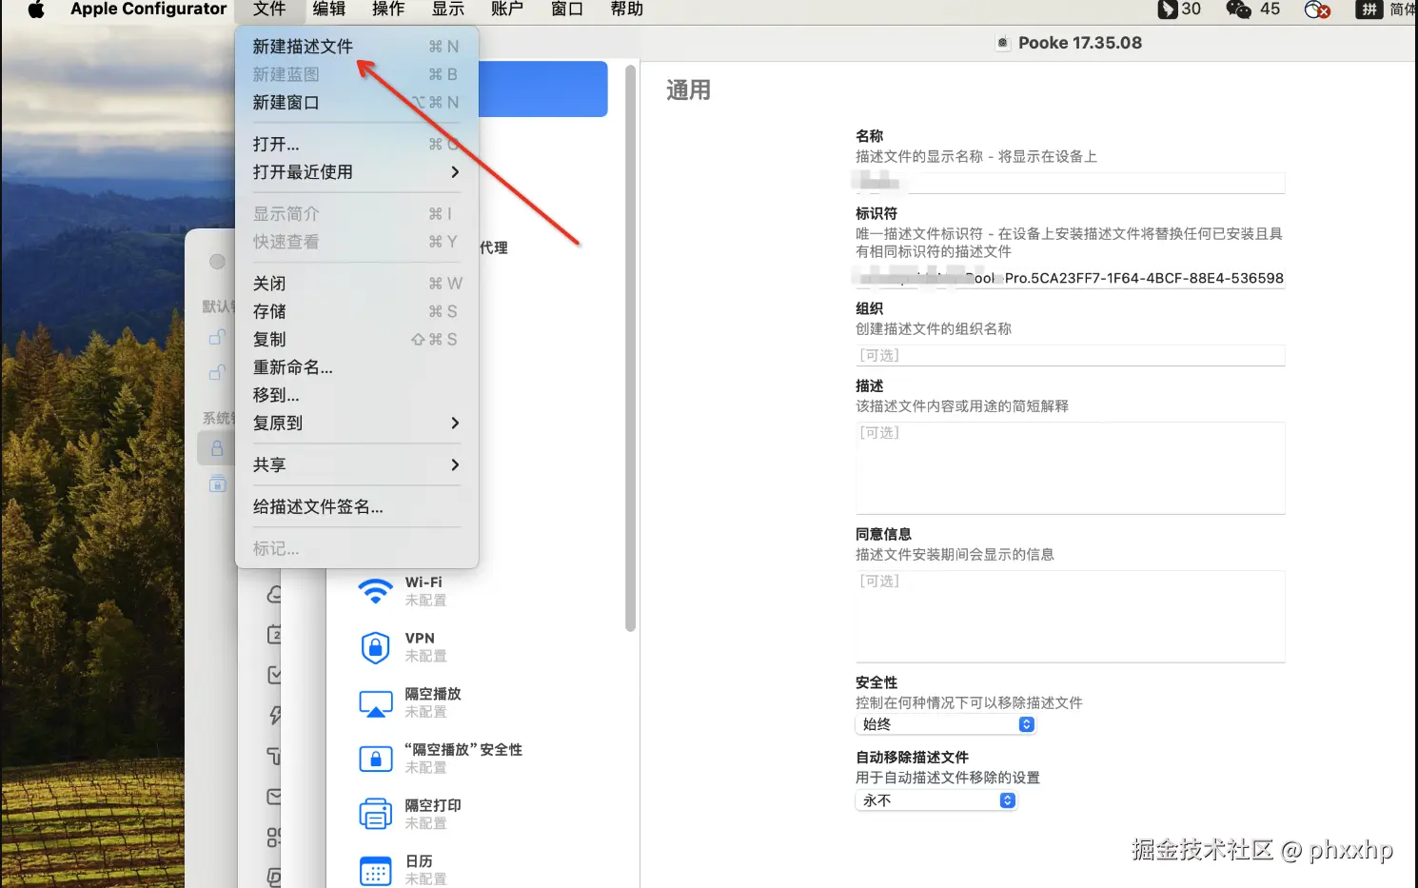The image size is (1418, 888).
Task: Select 给描述文件签名... to sign profile
Action: pos(356,507)
